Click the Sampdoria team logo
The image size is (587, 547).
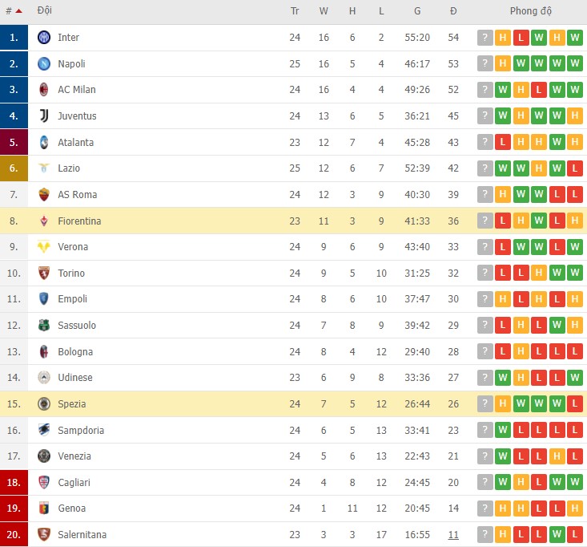tap(44, 430)
